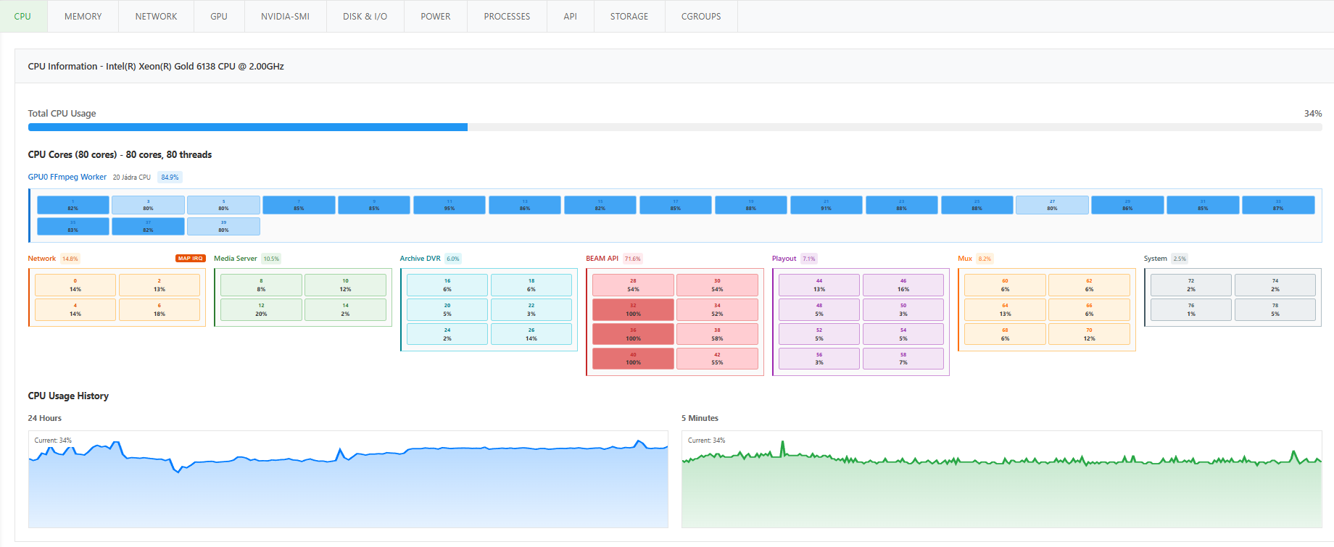The image size is (1334, 547).
Task: Click the MAP IRQ badge in Network group
Action: pyautogui.click(x=191, y=259)
